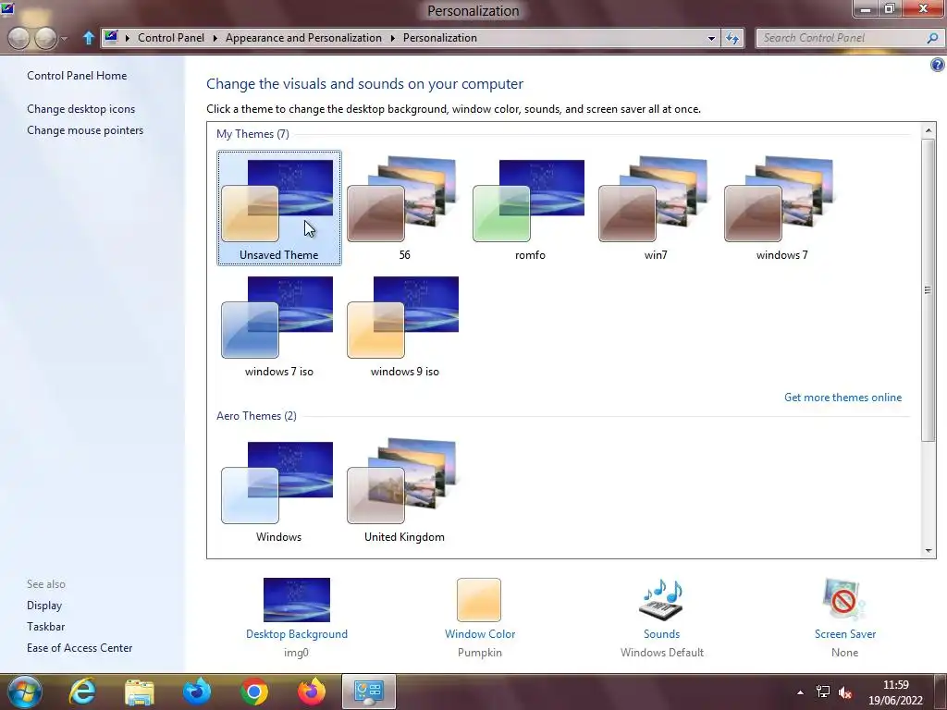This screenshot has width=947, height=710.
Task: Expand arrow after Appearance and Personalization
Action: pyautogui.click(x=392, y=38)
